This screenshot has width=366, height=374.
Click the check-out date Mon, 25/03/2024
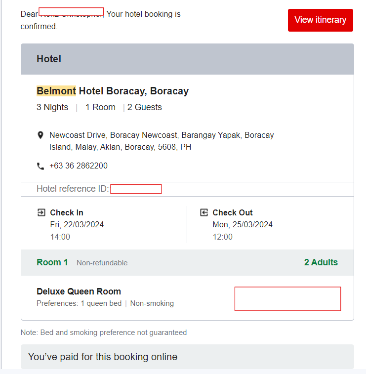(x=243, y=225)
